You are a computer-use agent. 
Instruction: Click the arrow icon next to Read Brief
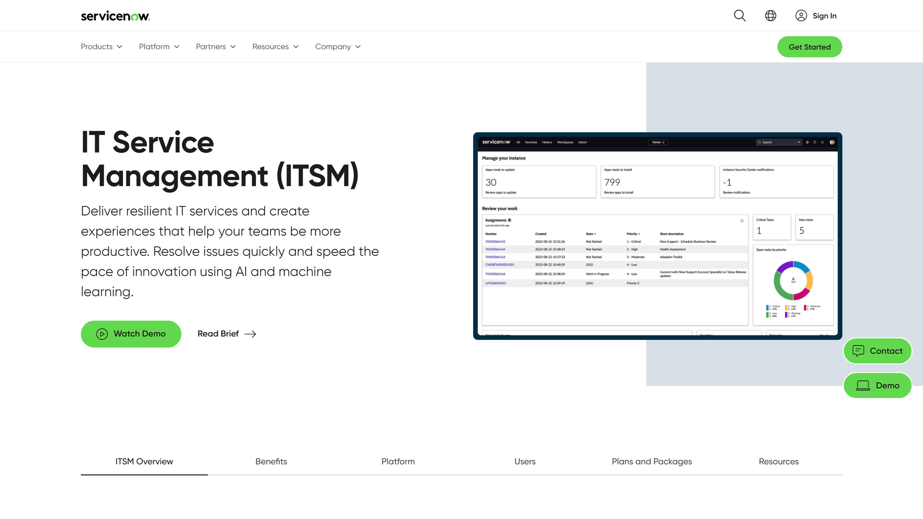click(250, 334)
